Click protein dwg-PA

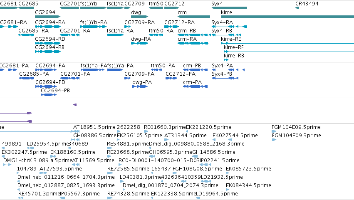[x=142, y=82]
